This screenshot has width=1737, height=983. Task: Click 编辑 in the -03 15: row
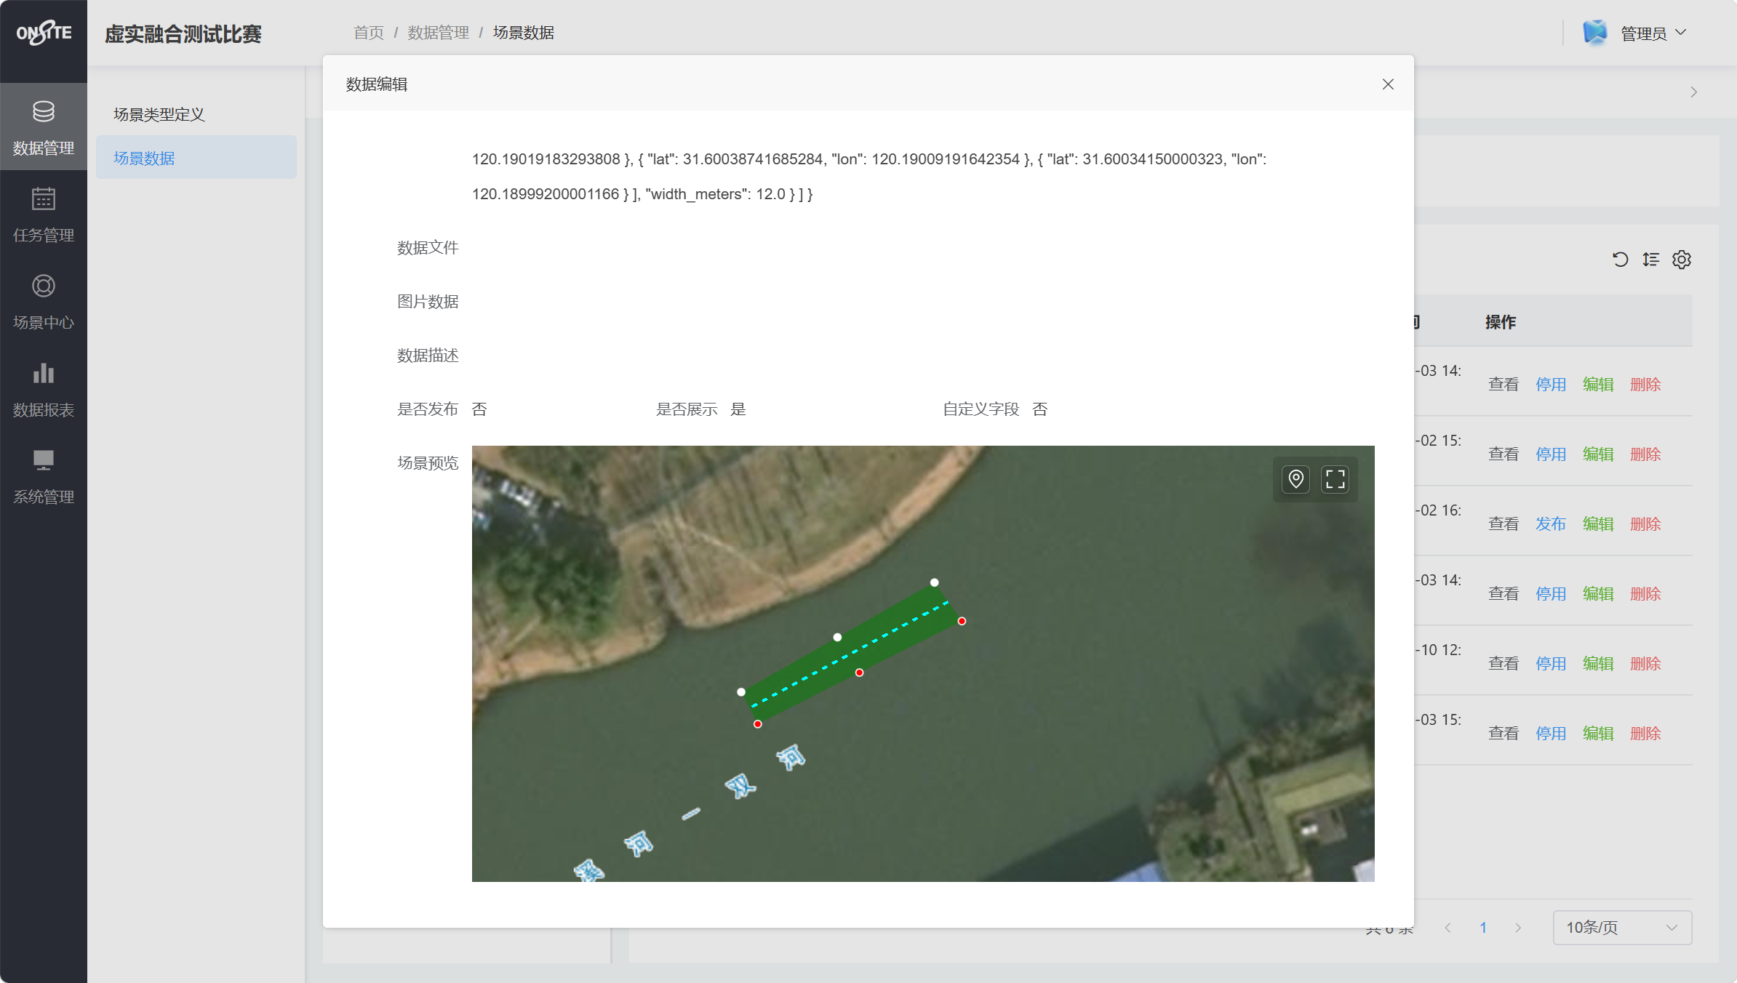1598,734
